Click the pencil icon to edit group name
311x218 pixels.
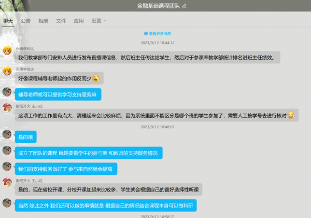pyautogui.click(x=184, y=6)
